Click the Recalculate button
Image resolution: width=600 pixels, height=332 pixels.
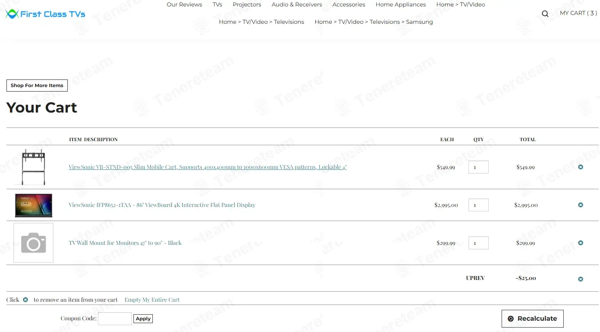click(532, 319)
